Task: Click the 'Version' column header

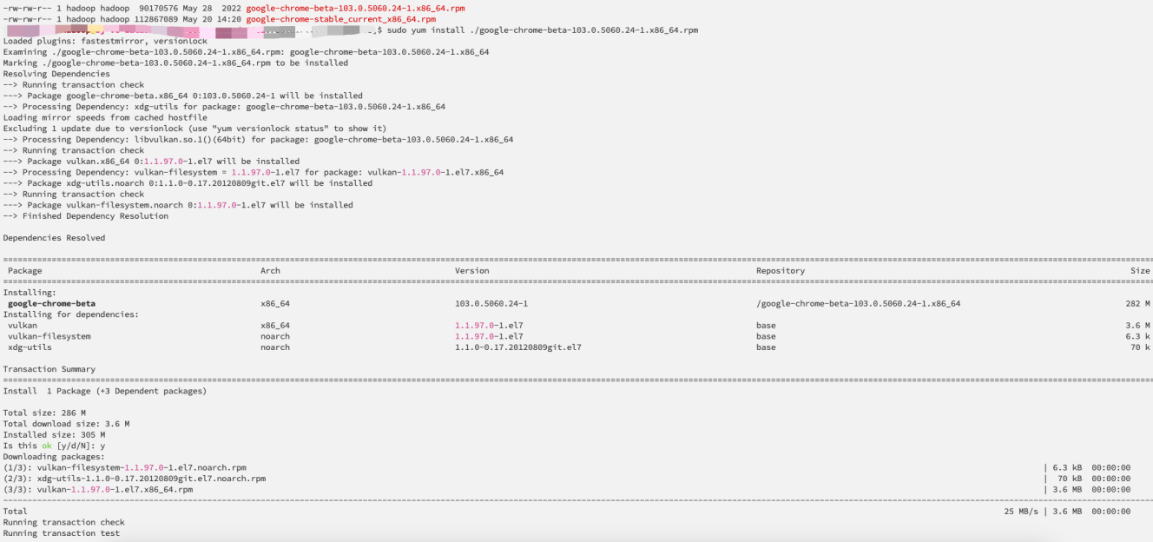Action: [x=471, y=271]
